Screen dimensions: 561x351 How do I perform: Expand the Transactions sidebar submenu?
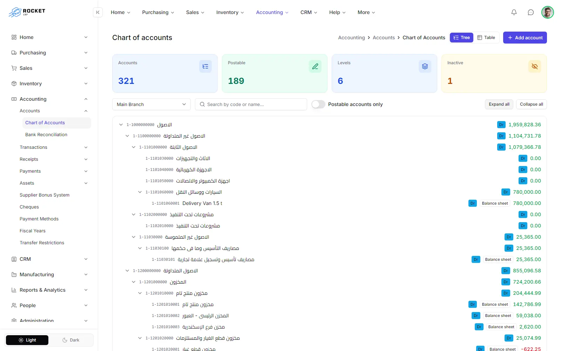pos(53,147)
